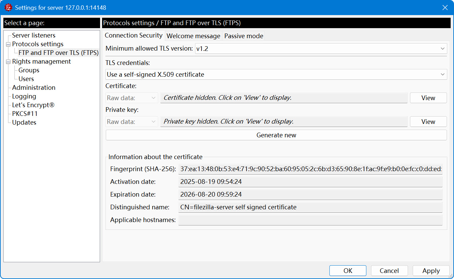Click the 'Certificate:' label
454x279 pixels.
[121, 86]
